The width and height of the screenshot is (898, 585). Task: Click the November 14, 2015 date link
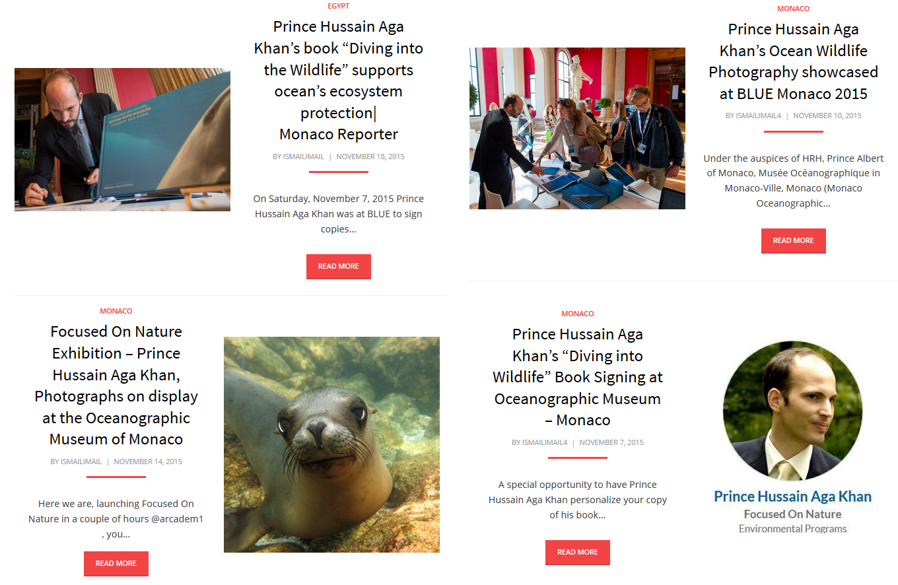coord(148,462)
